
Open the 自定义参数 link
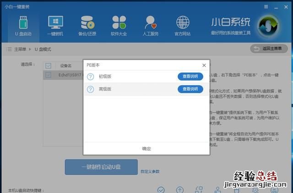(150, 171)
